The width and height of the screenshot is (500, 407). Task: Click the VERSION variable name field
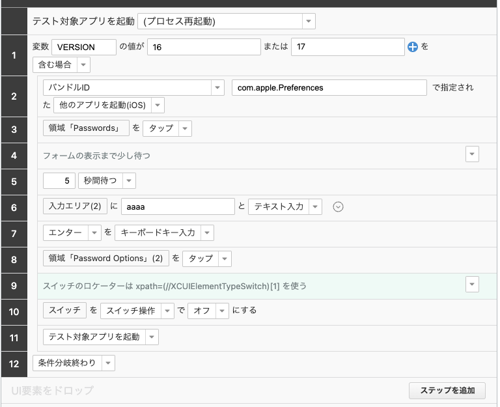click(x=84, y=47)
